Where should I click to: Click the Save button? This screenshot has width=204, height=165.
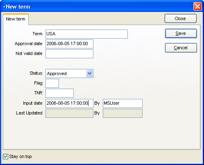coord(181,33)
